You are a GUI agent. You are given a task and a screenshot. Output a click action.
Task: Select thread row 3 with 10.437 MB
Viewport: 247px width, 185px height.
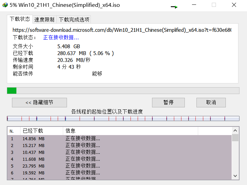(120, 153)
